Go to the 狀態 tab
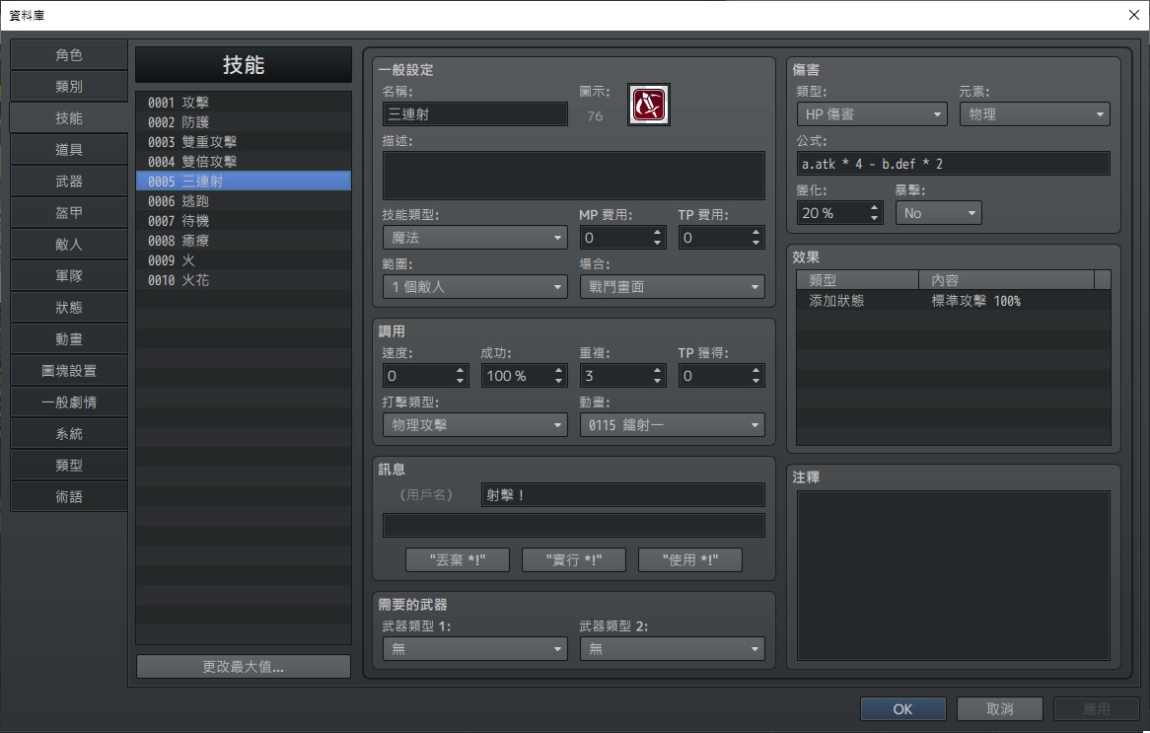The height and width of the screenshot is (733, 1150). [69, 308]
